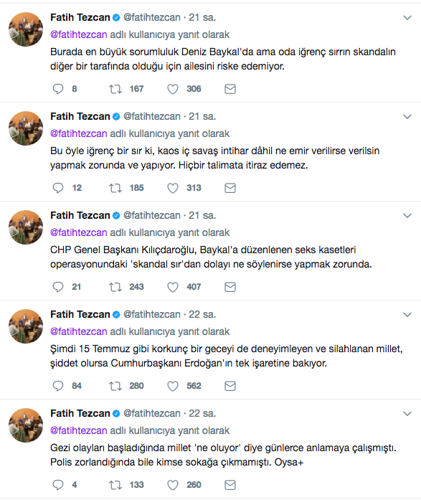Screen dimensions: 421x500
Task: Follow the @fatihtezcan reply mention in the second tweet
Action: pyautogui.click(x=79, y=133)
